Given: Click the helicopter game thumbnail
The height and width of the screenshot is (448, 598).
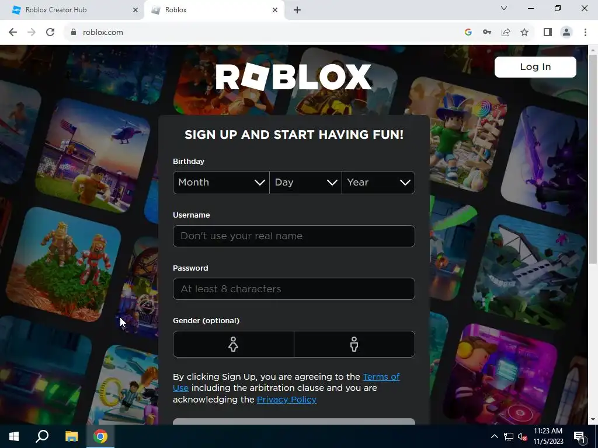Looking at the screenshot, I should tap(93, 155).
